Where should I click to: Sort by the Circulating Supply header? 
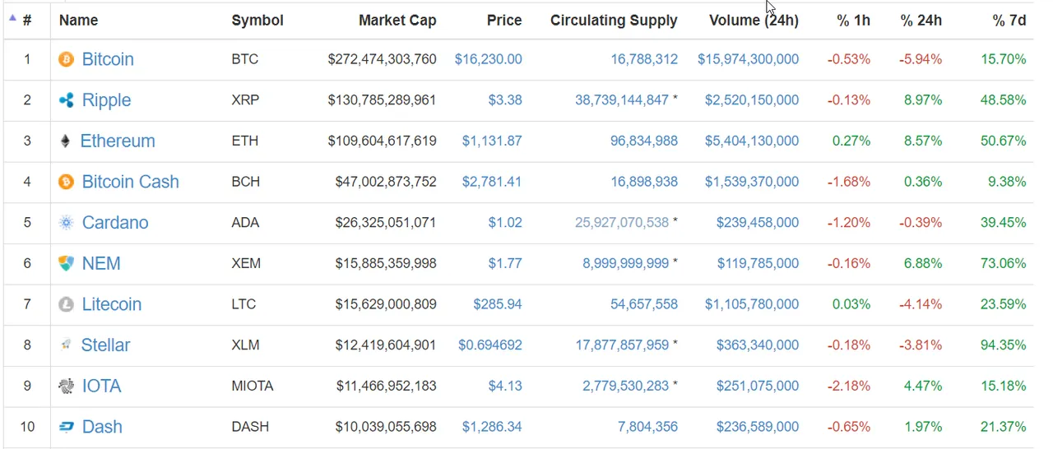pyautogui.click(x=614, y=21)
